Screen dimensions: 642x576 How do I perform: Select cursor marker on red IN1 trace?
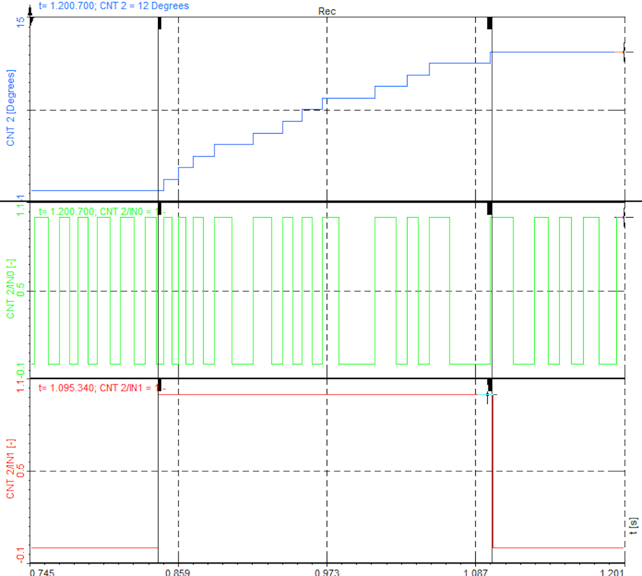[x=488, y=395]
